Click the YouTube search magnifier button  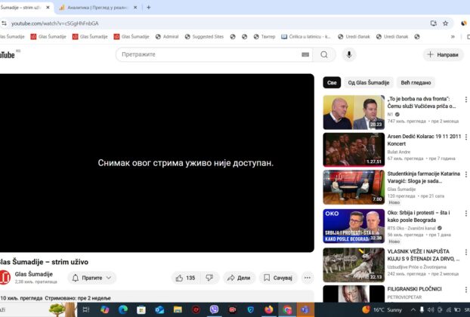pos(323,54)
